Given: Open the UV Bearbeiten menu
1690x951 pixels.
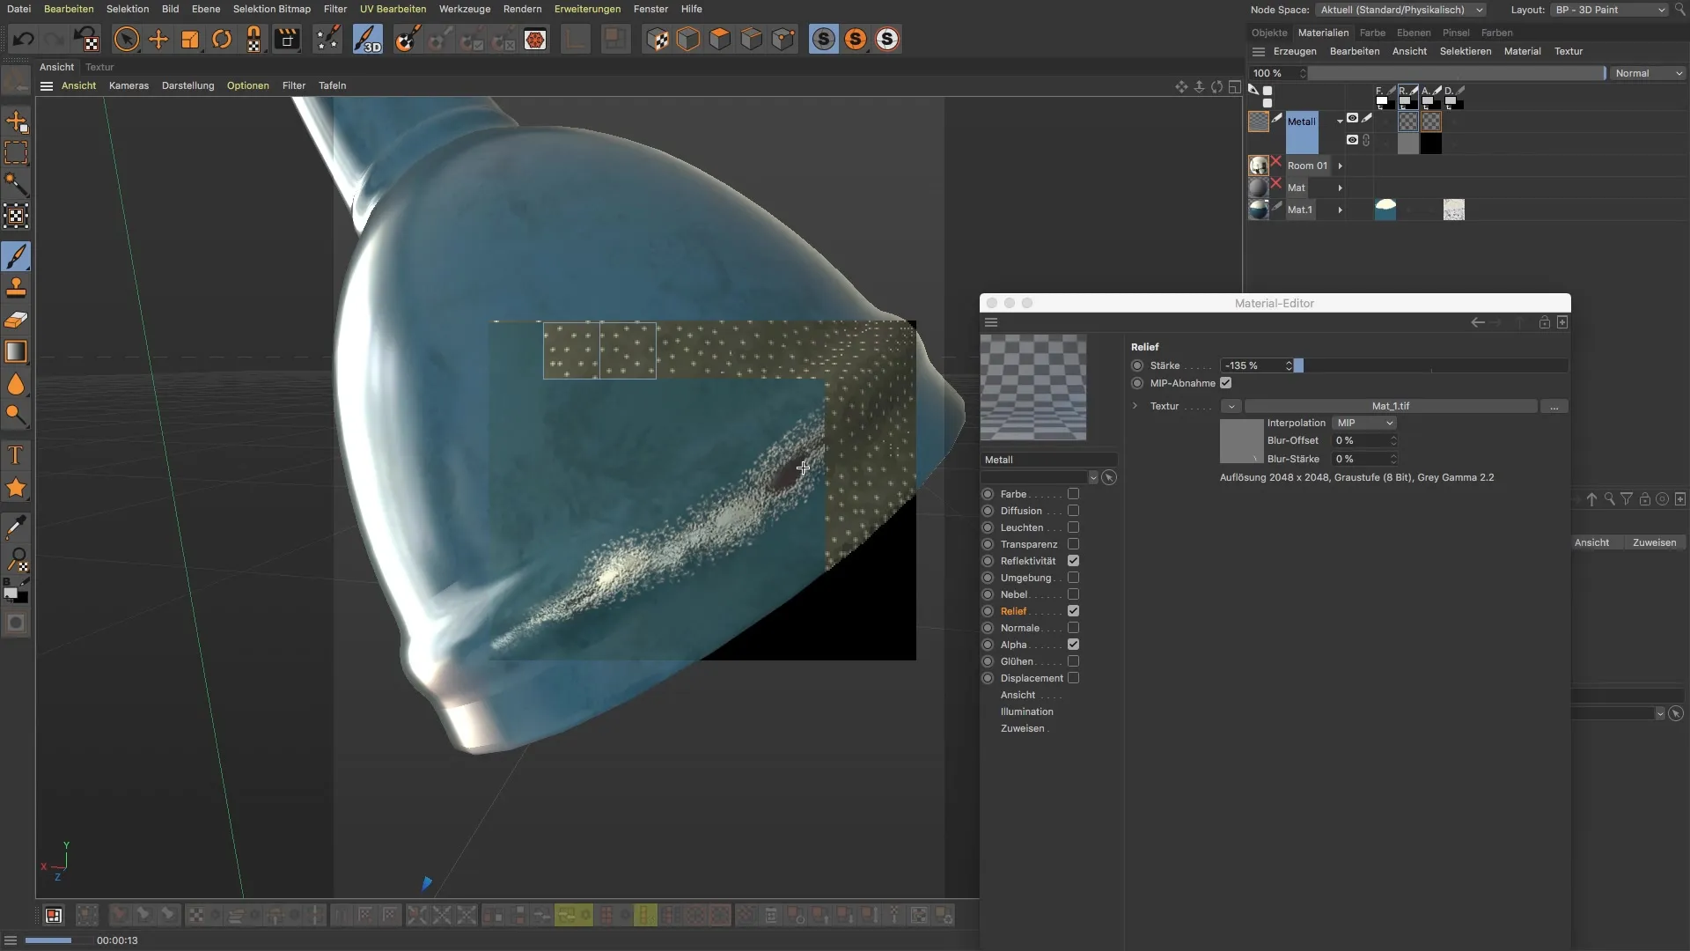Looking at the screenshot, I should (x=393, y=9).
